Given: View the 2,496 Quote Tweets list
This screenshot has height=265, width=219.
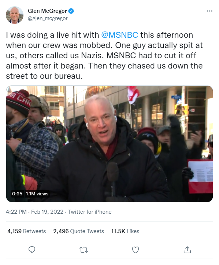Looking at the screenshot, I should [x=78, y=231].
